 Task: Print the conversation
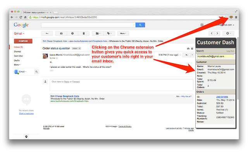188,48
